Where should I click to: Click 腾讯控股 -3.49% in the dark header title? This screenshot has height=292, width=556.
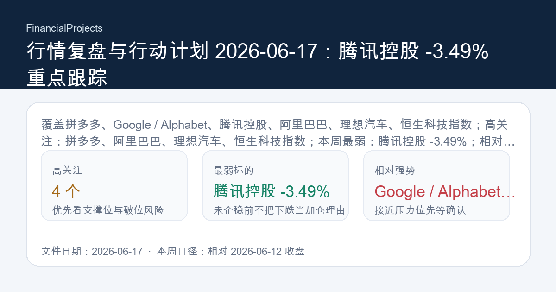pos(413,51)
